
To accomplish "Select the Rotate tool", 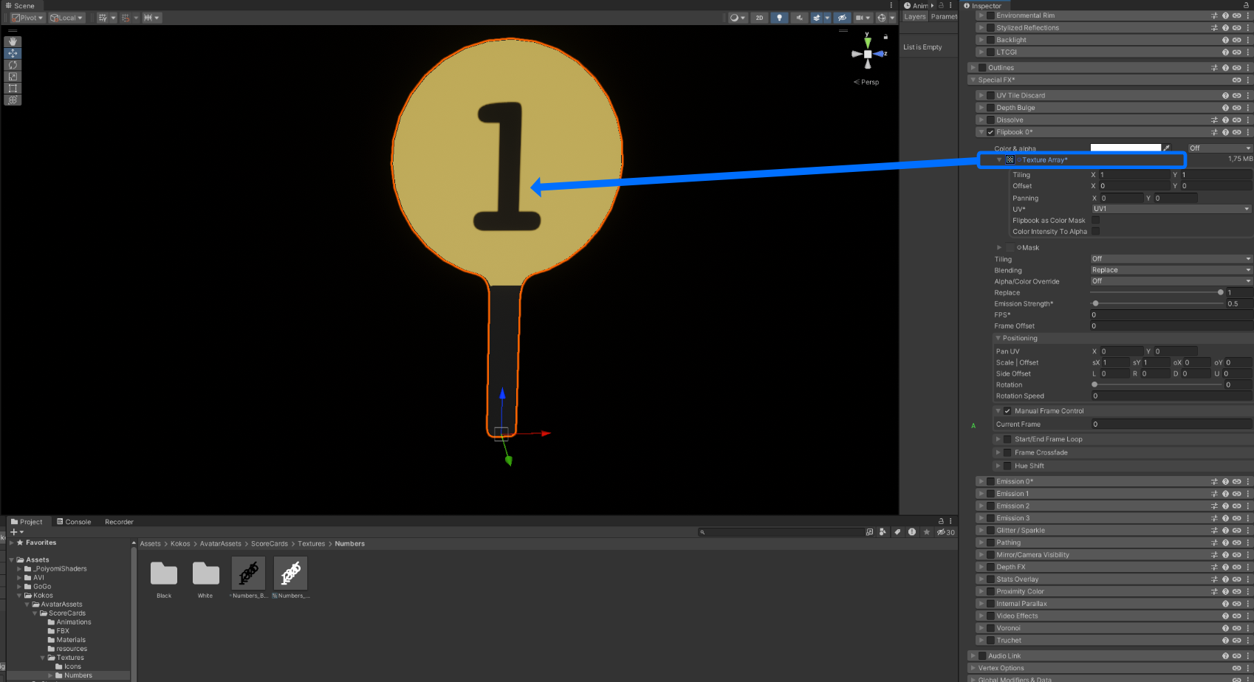I will point(13,65).
